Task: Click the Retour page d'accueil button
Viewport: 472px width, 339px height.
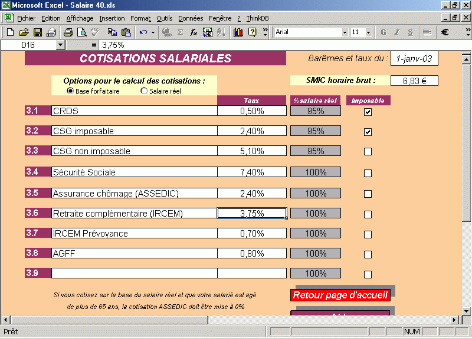Action: coord(340,295)
